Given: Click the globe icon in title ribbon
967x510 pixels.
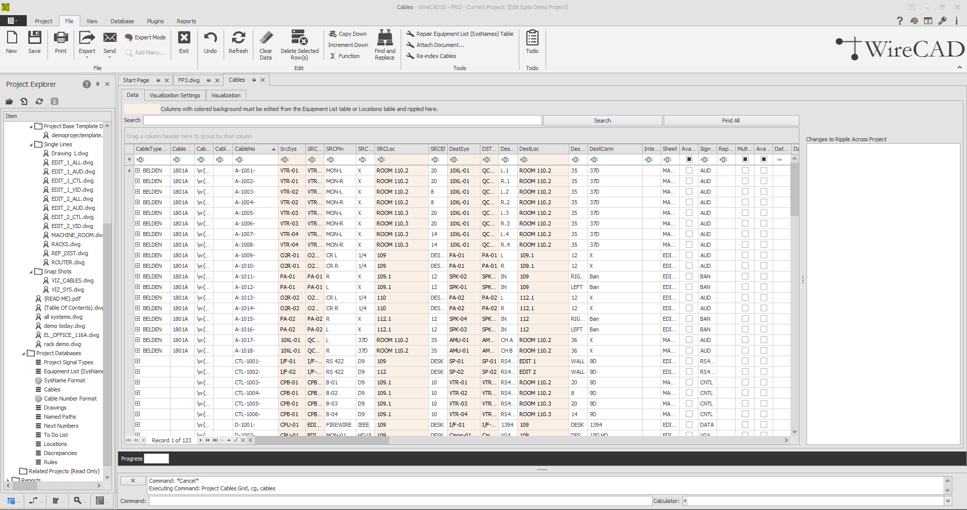Looking at the screenshot, I should 914,21.
